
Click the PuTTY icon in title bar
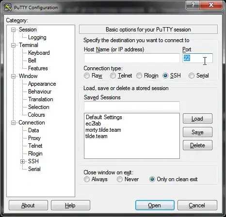(x=8, y=7)
